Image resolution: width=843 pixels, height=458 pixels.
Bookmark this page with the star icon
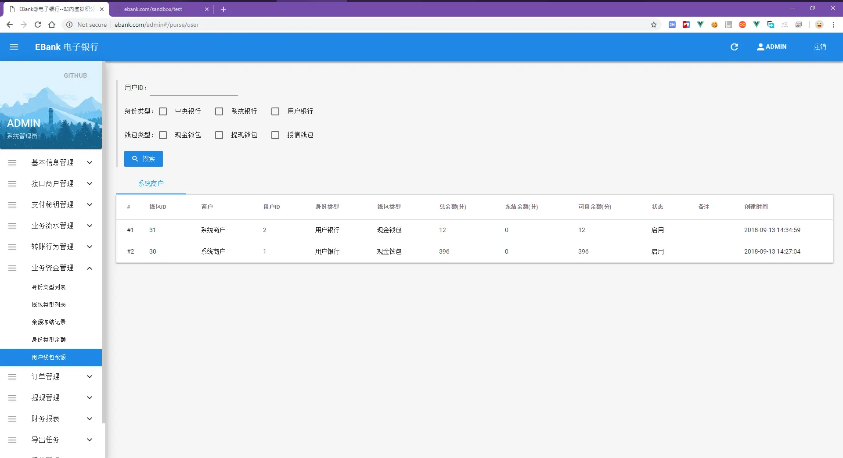pos(654,25)
